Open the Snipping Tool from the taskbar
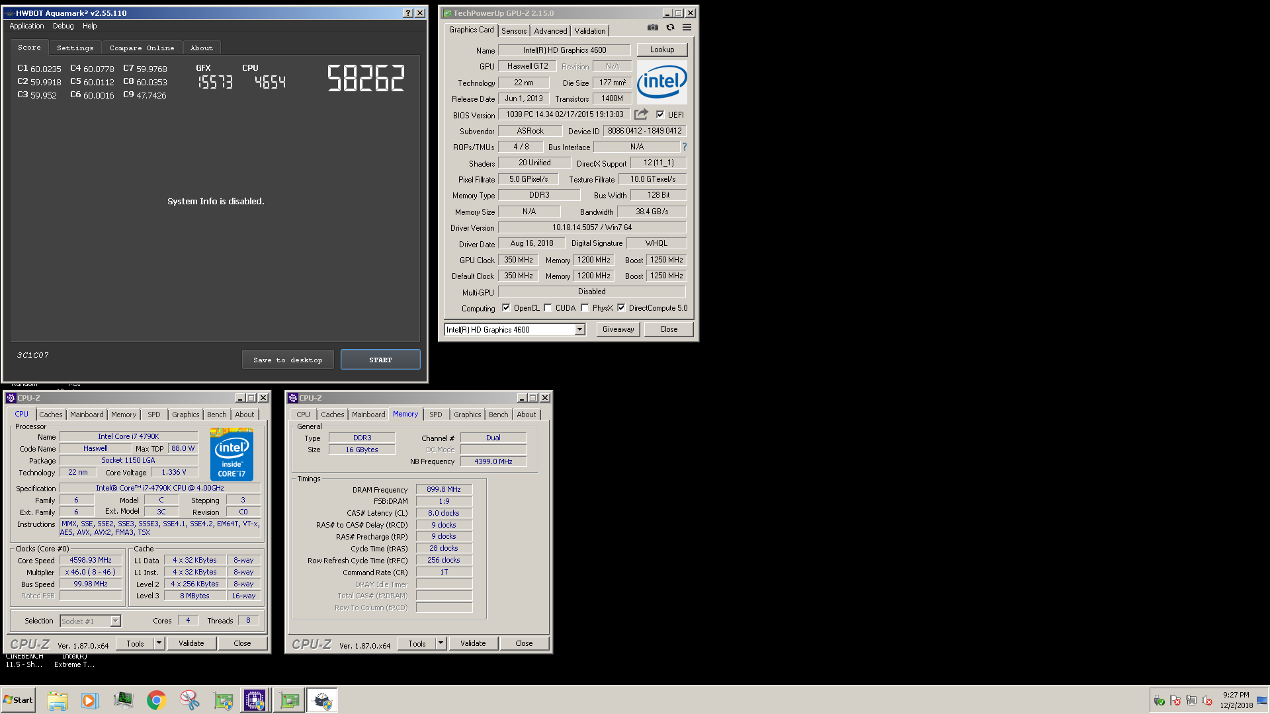The image size is (1270, 714). pyautogui.click(x=190, y=700)
